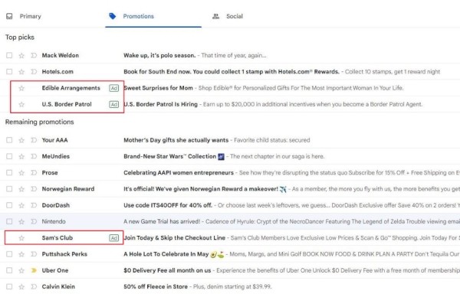
Task: Star the Prose email
Action: coord(21,173)
